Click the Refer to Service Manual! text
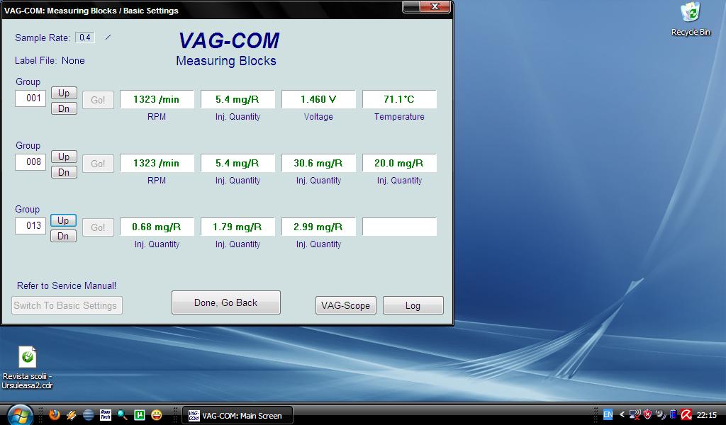The image size is (726, 425). (x=67, y=285)
